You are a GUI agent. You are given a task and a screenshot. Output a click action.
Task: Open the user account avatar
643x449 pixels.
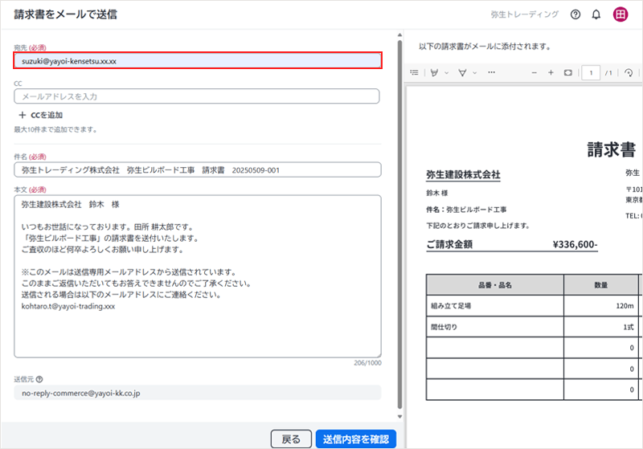pyautogui.click(x=620, y=14)
